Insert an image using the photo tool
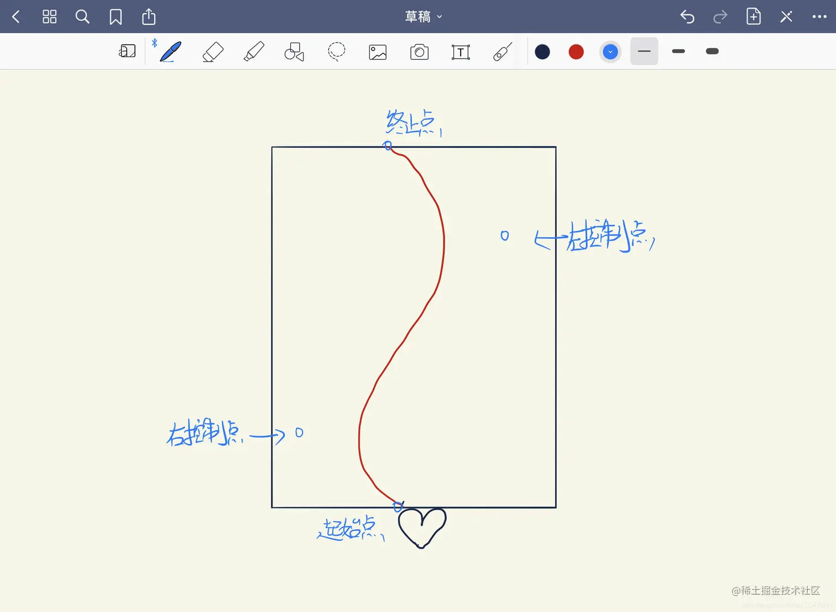The height and width of the screenshot is (612, 836). (x=378, y=51)
